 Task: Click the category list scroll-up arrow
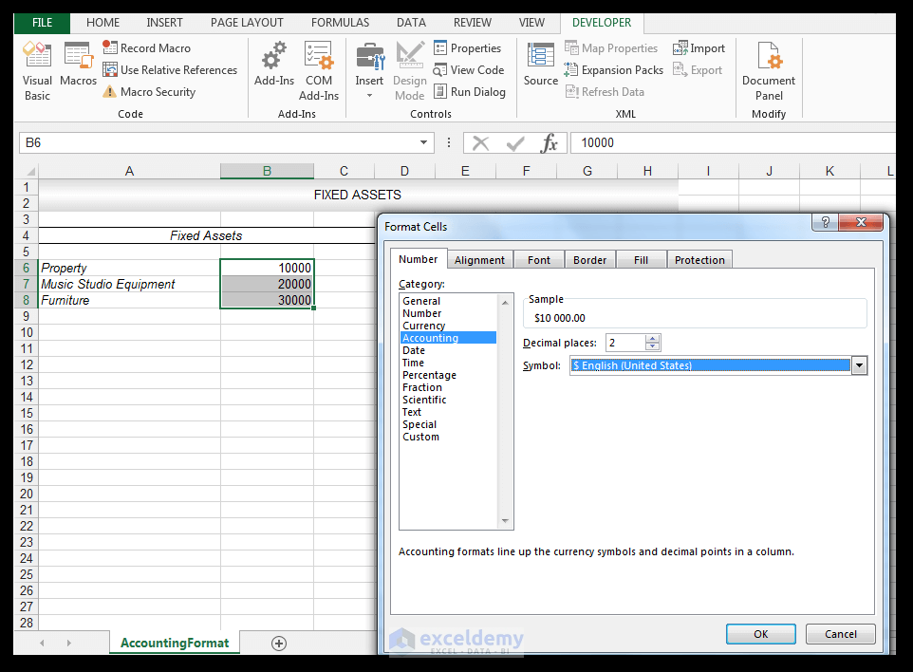click(x=505, y=302)
